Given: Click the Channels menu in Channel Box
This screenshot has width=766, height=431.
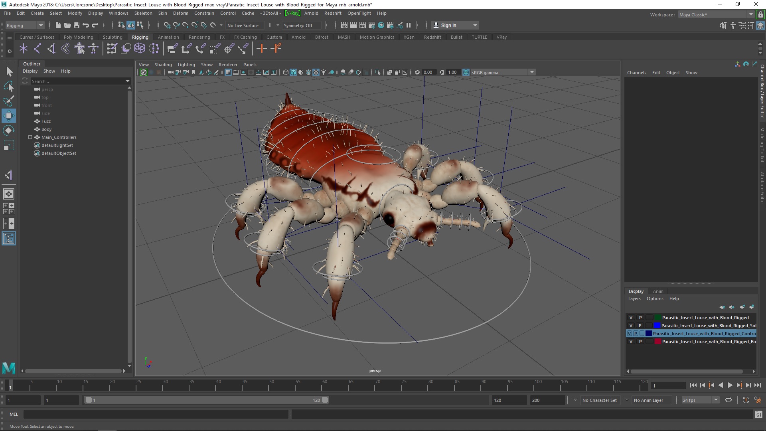Looking at the screenshot, I should [636, 73].
